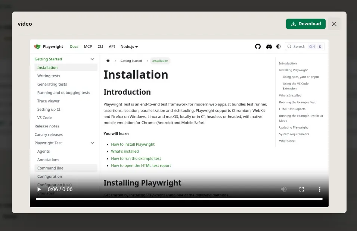This screenshot has width=357, height=231.
Task: Jump to What's next entry
Action: click(287, 141)
